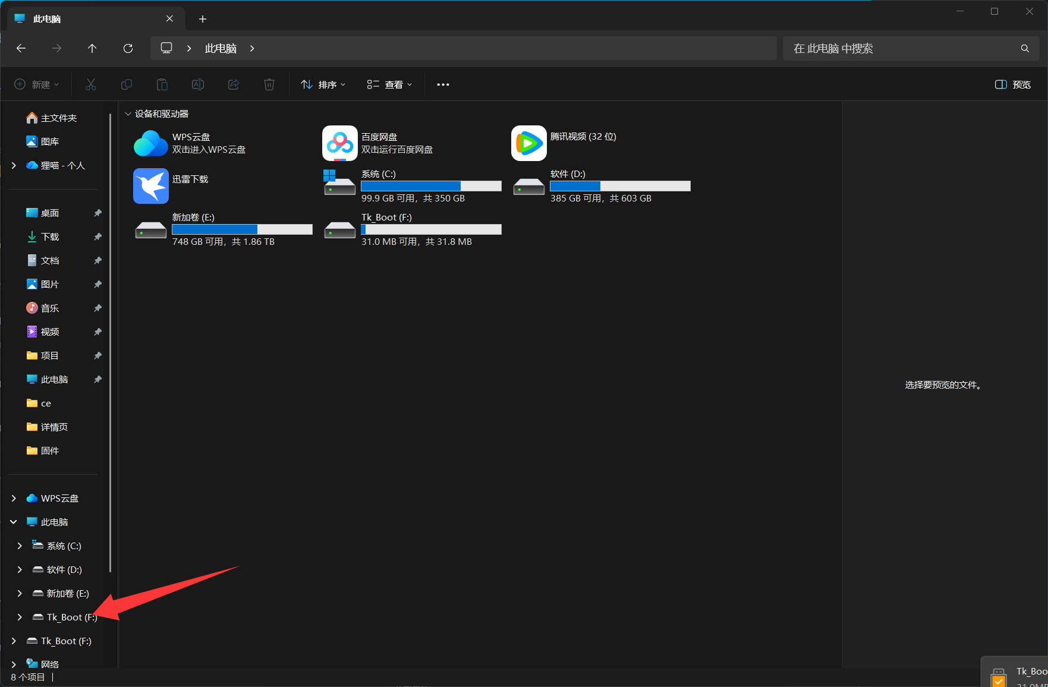Click the delete trash icon
This screenshot has height=687, width=1048.
click(x=269, y=84)
